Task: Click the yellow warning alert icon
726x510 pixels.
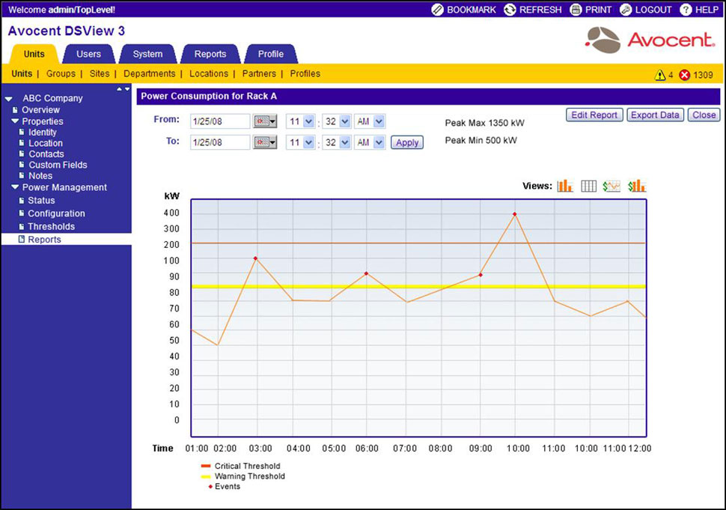Action: (x=659, y=75)
